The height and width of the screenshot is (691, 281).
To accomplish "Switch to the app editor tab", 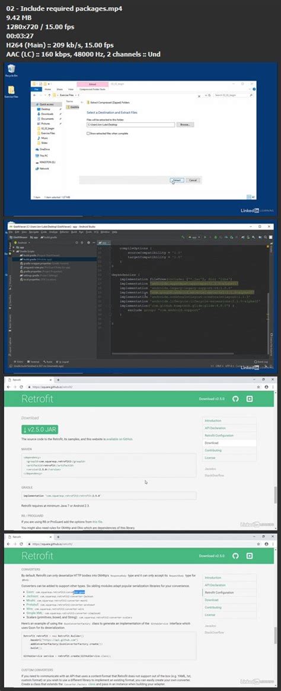I will point(104,243).
